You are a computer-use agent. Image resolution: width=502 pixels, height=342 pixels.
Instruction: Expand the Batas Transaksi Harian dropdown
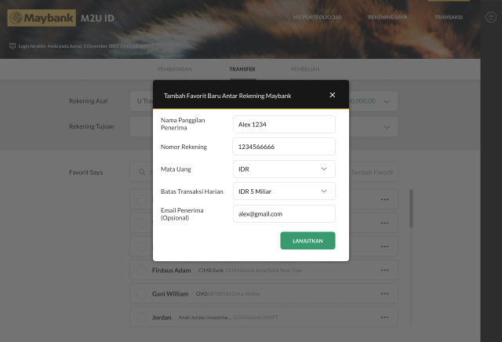click(x=284, y=191)
